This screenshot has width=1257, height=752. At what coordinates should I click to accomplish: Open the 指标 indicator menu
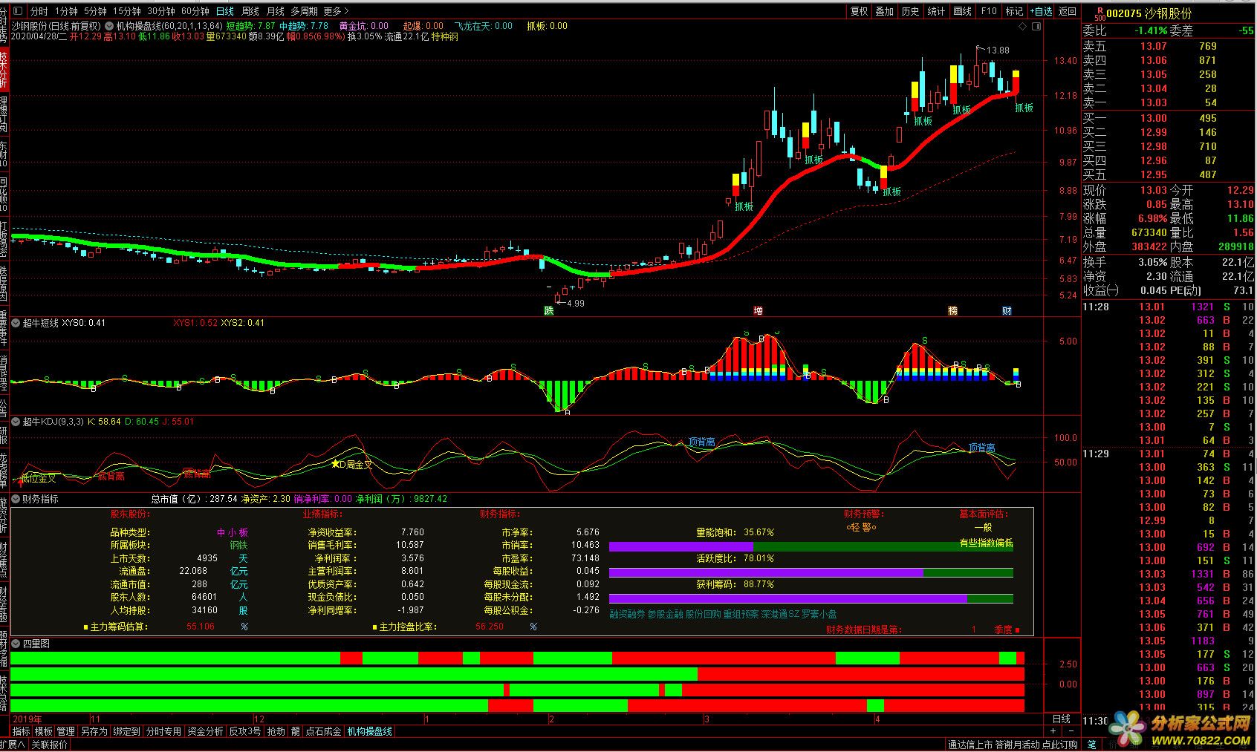[x=21, y=731]
